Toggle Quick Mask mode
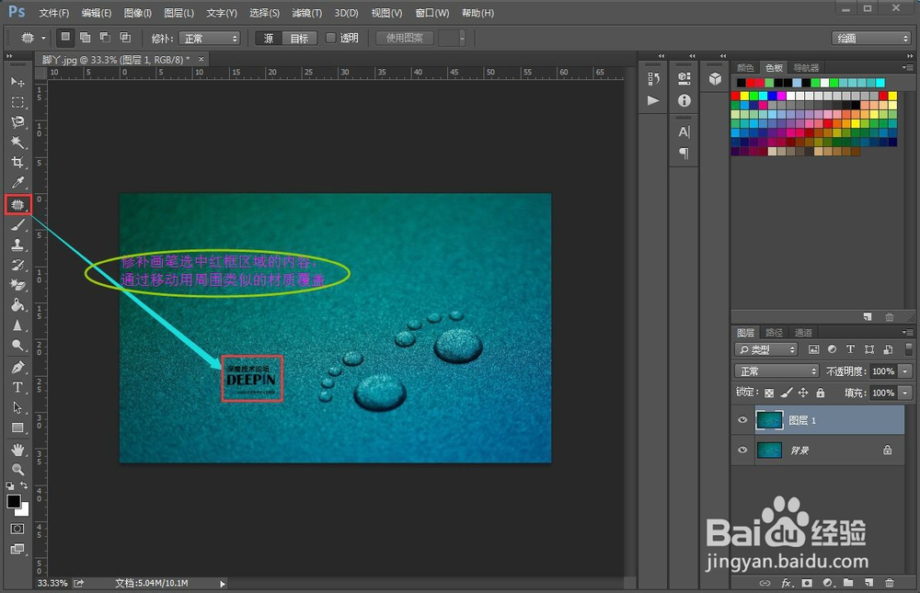Image resolution: width=920 pixels, height=593 pixels. [x=17, y=529]
